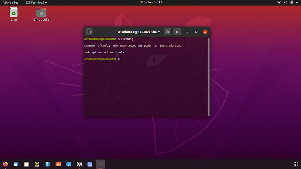Screen dimensions: 301x169
Task: Show Applications grid
Action: coord(296,164)
